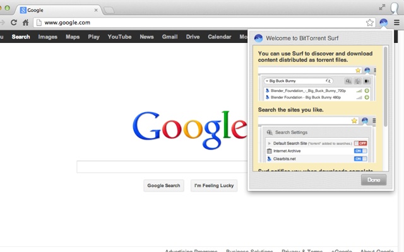This screenshot has width=404, height=252.
Task: Exit full screen using the arrows icon
Action: click(x=382, y=8)
